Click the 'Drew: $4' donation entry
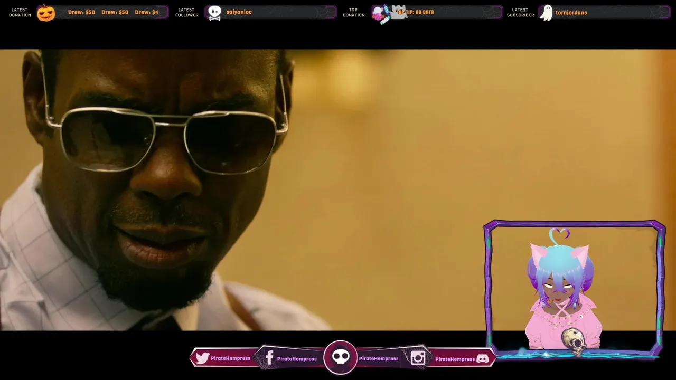 146,12
